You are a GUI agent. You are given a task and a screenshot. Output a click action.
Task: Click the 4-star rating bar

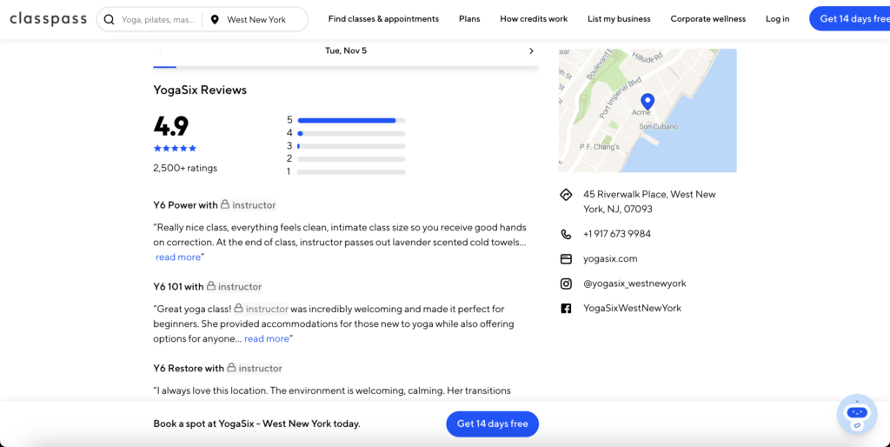point(351,133)
